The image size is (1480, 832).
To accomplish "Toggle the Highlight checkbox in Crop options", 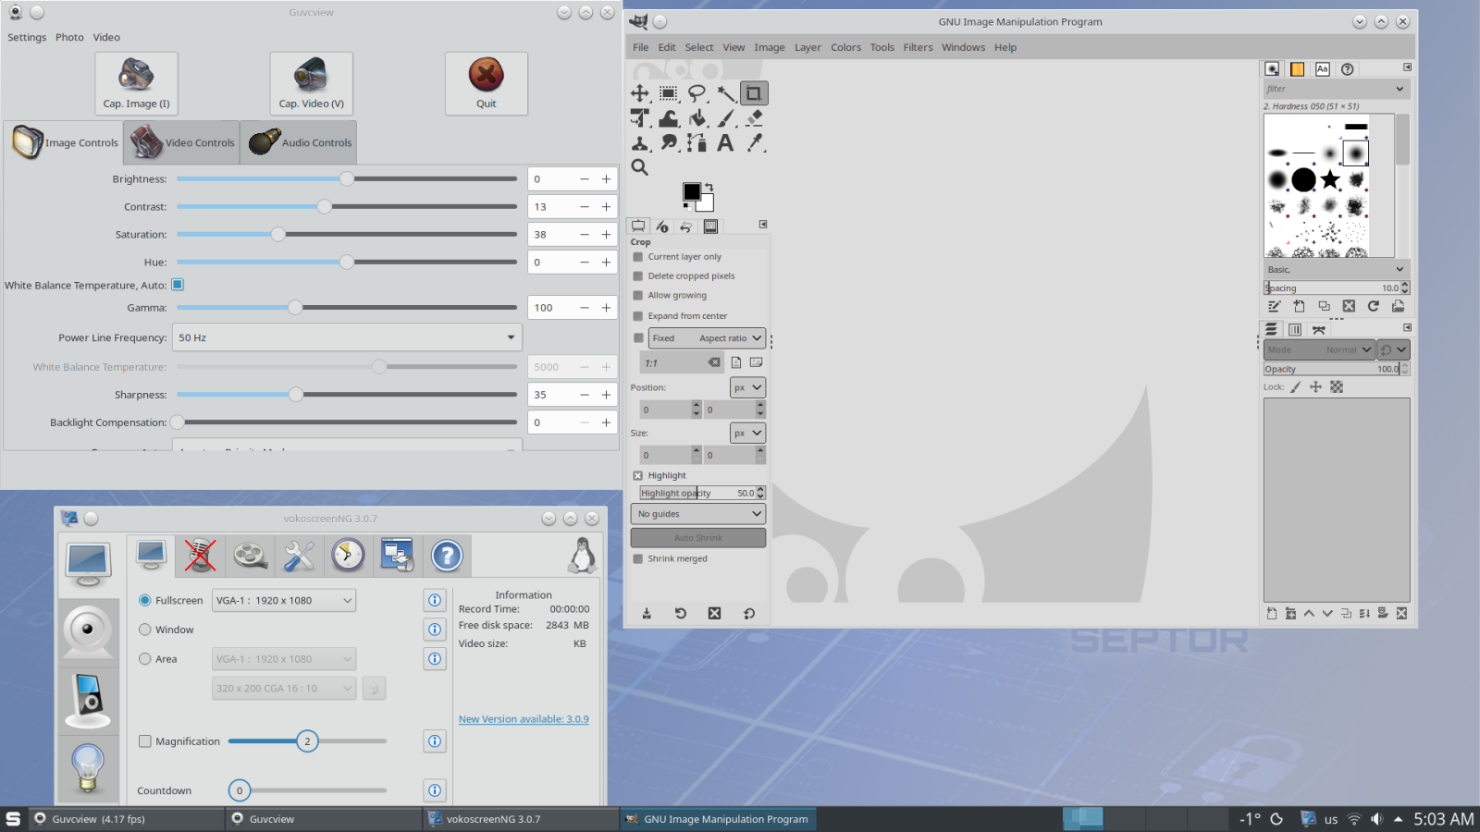I will (638, 475).
